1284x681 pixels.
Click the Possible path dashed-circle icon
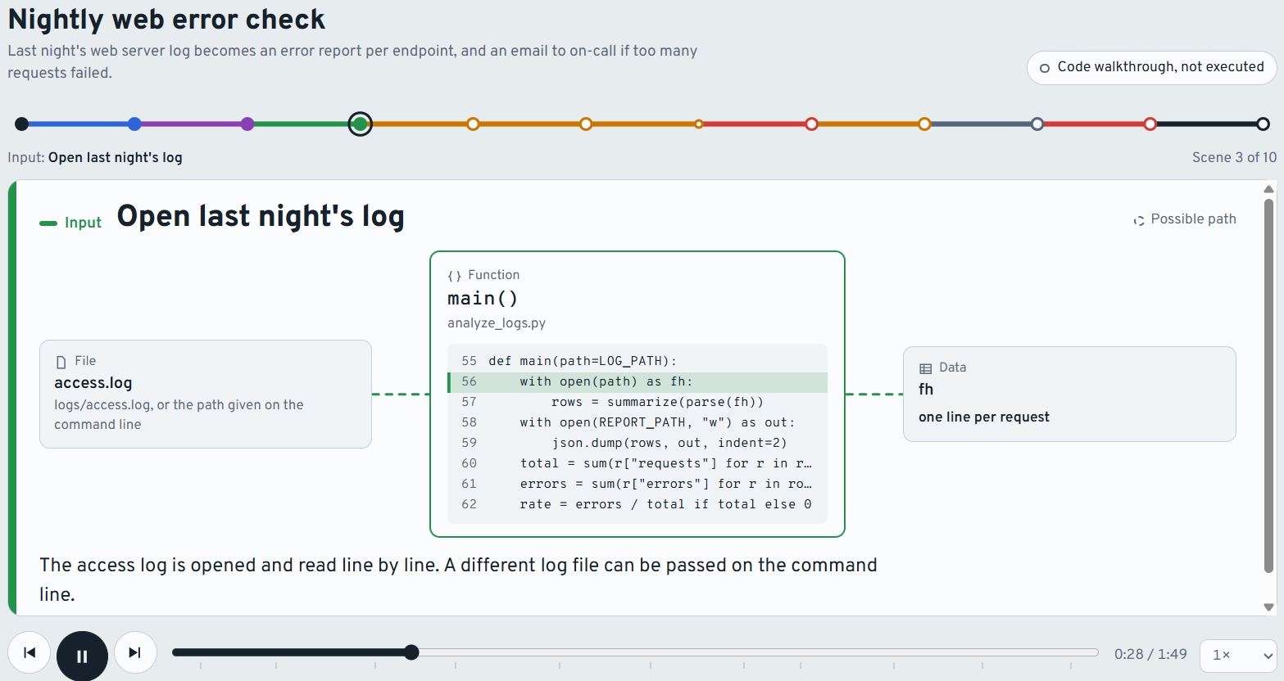pos(1139,220)
